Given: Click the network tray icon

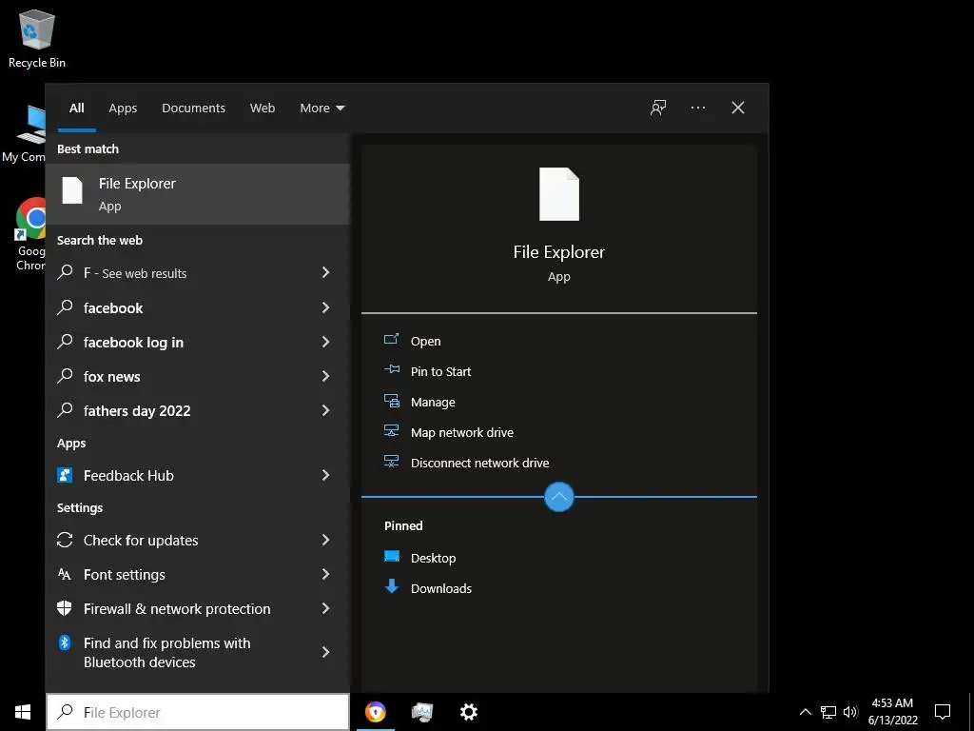Looking at the screenshot, I should [828, 712].
